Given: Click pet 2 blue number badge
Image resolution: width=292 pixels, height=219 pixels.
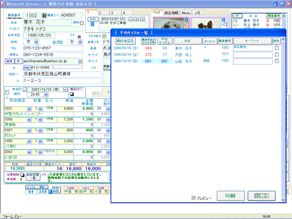Looking at the screenshot, I should point(224,20).
